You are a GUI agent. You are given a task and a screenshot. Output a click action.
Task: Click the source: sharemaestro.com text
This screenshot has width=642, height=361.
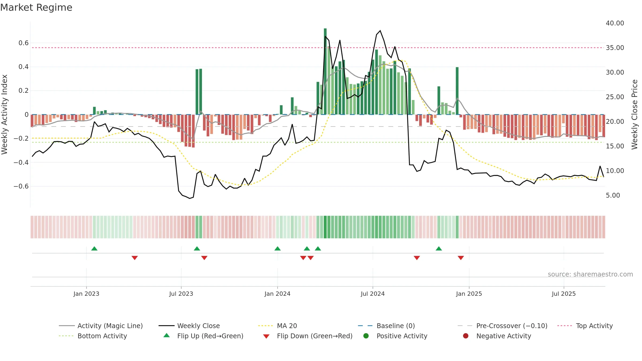590,274
